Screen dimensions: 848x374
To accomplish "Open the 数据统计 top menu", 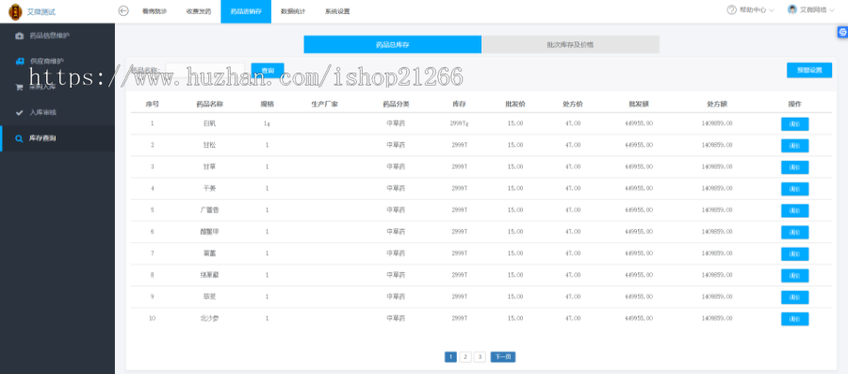I will click(x=293, y=11).
